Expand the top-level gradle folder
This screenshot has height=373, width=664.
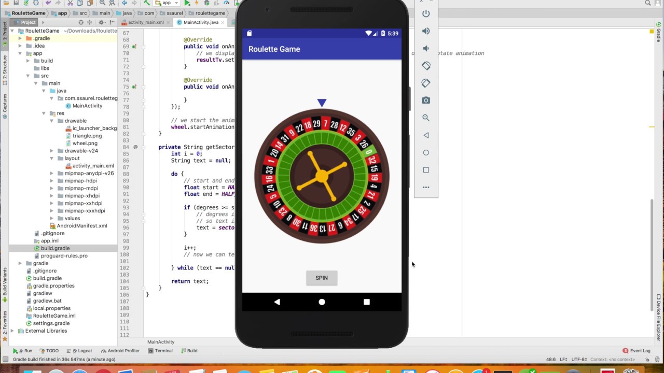coord(20,263)
